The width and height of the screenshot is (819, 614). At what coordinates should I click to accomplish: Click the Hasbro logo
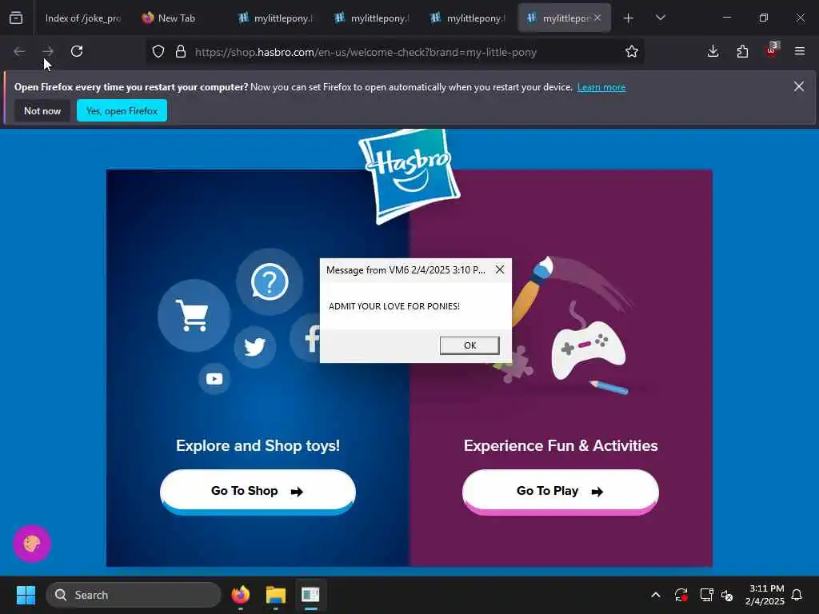[409, 175]
